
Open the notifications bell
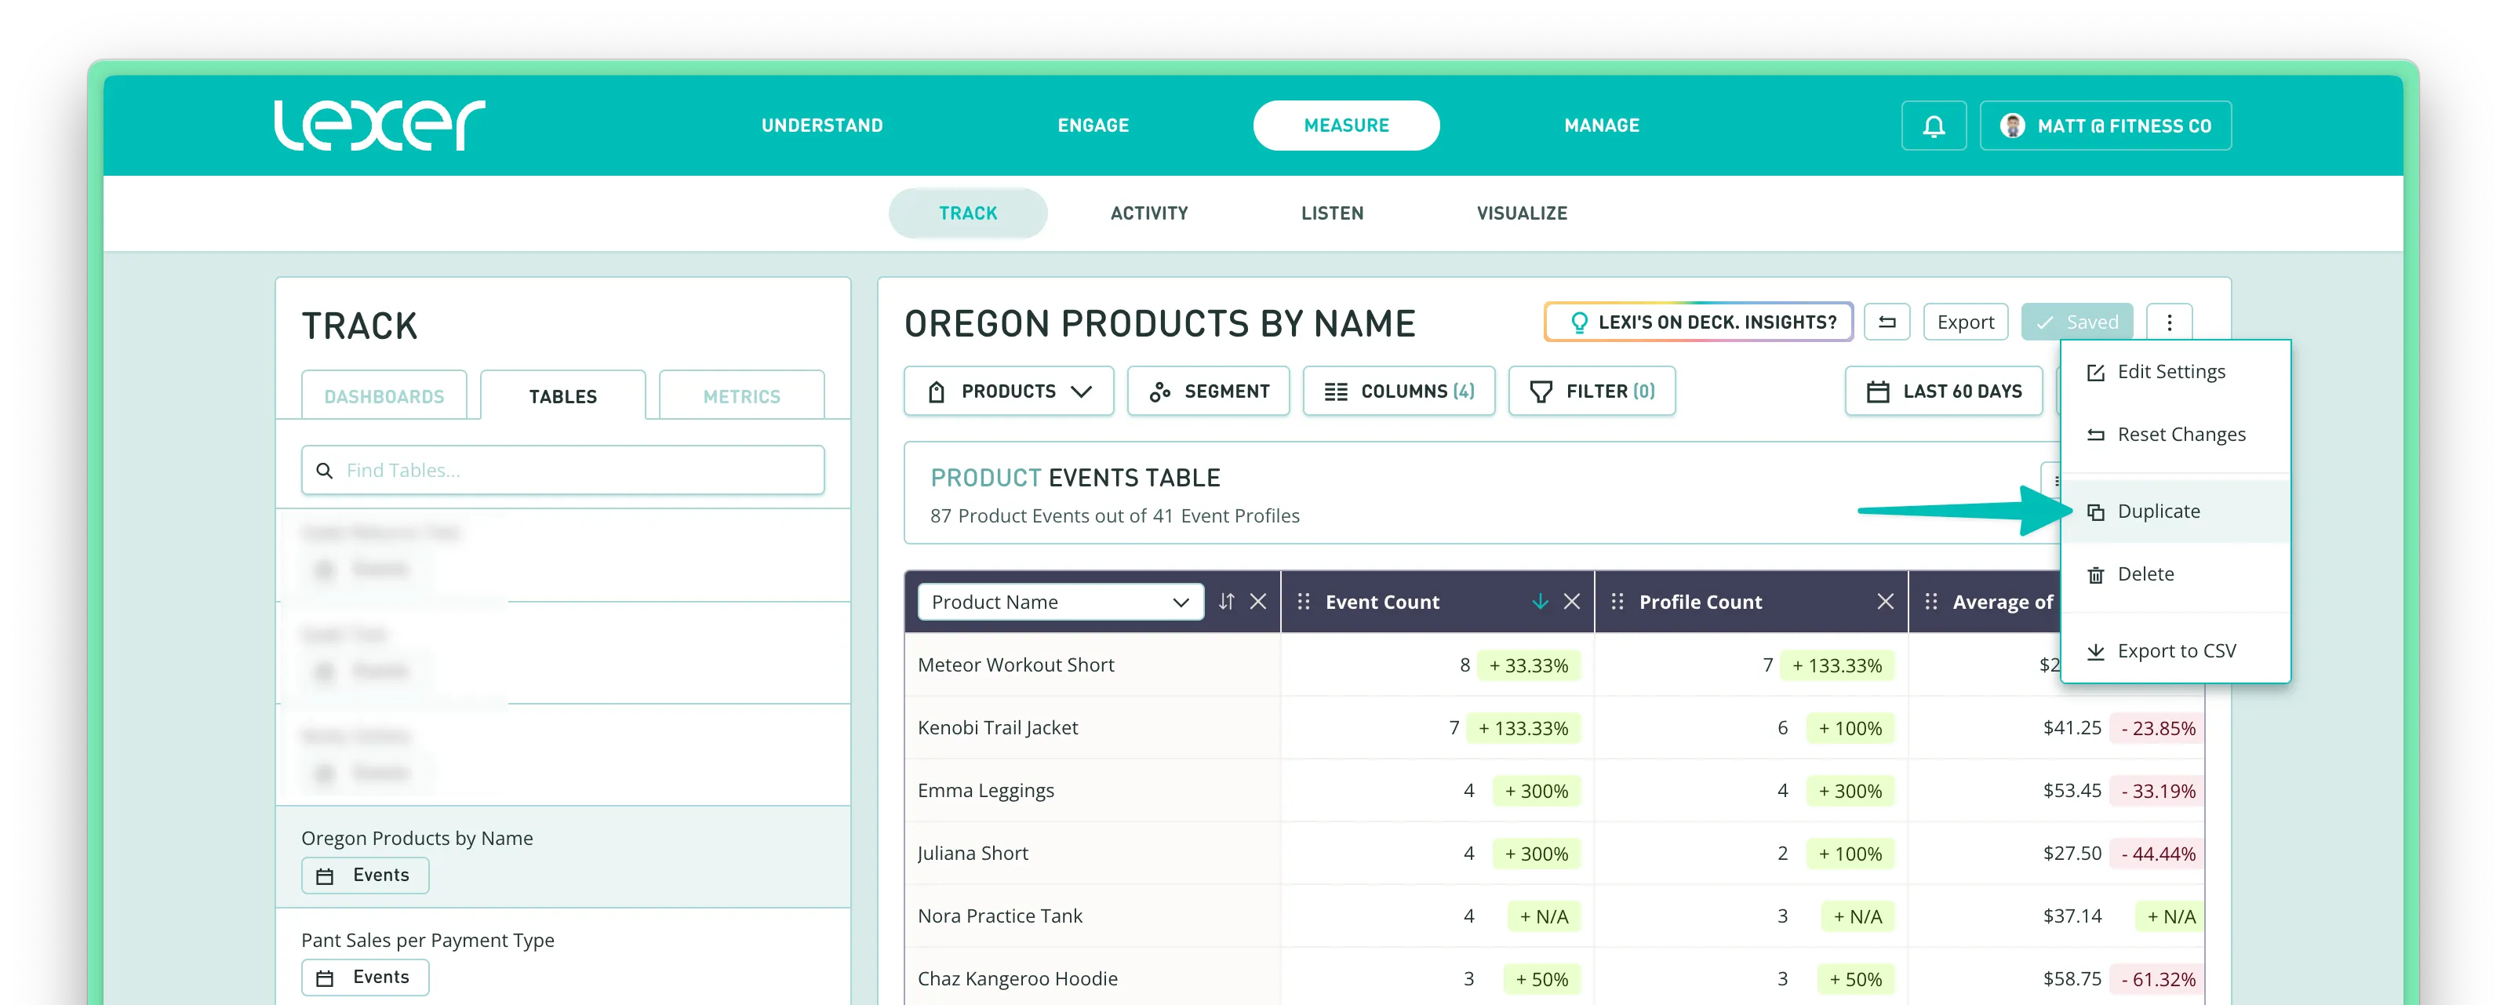[x=1933, y=126]
